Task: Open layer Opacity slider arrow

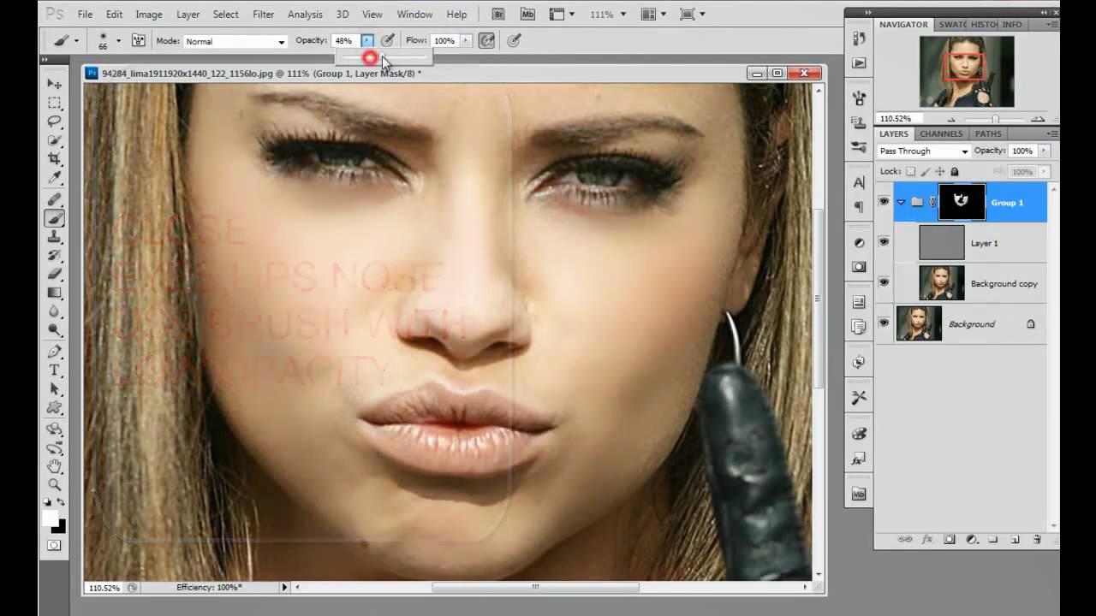Action: [1042, 151]
